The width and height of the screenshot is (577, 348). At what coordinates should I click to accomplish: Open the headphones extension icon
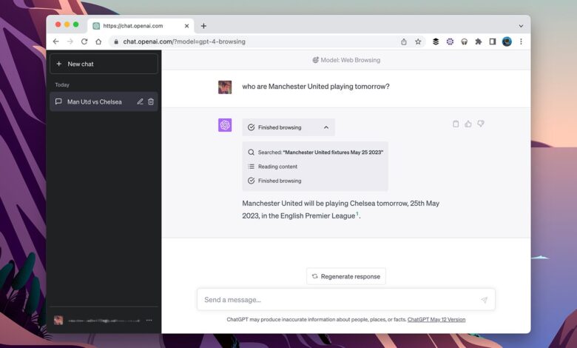(464, 41)
